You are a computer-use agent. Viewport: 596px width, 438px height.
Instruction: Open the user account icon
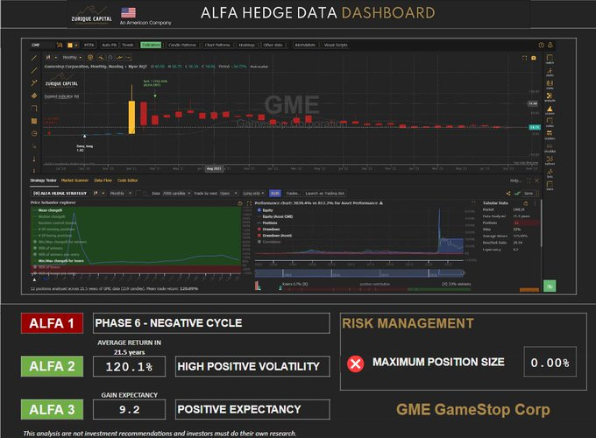pos(550,45)
